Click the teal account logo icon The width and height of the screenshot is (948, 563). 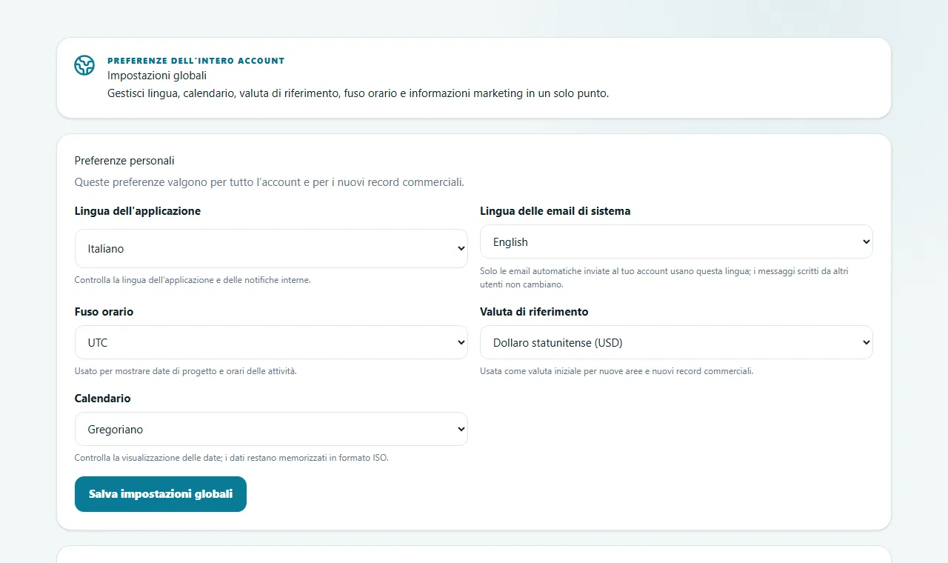84,65
